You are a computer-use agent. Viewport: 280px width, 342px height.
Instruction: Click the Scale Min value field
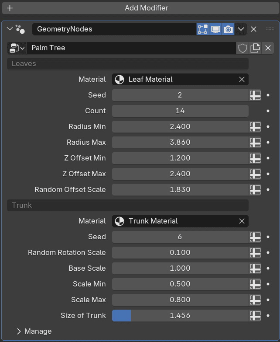coord(180,284)
